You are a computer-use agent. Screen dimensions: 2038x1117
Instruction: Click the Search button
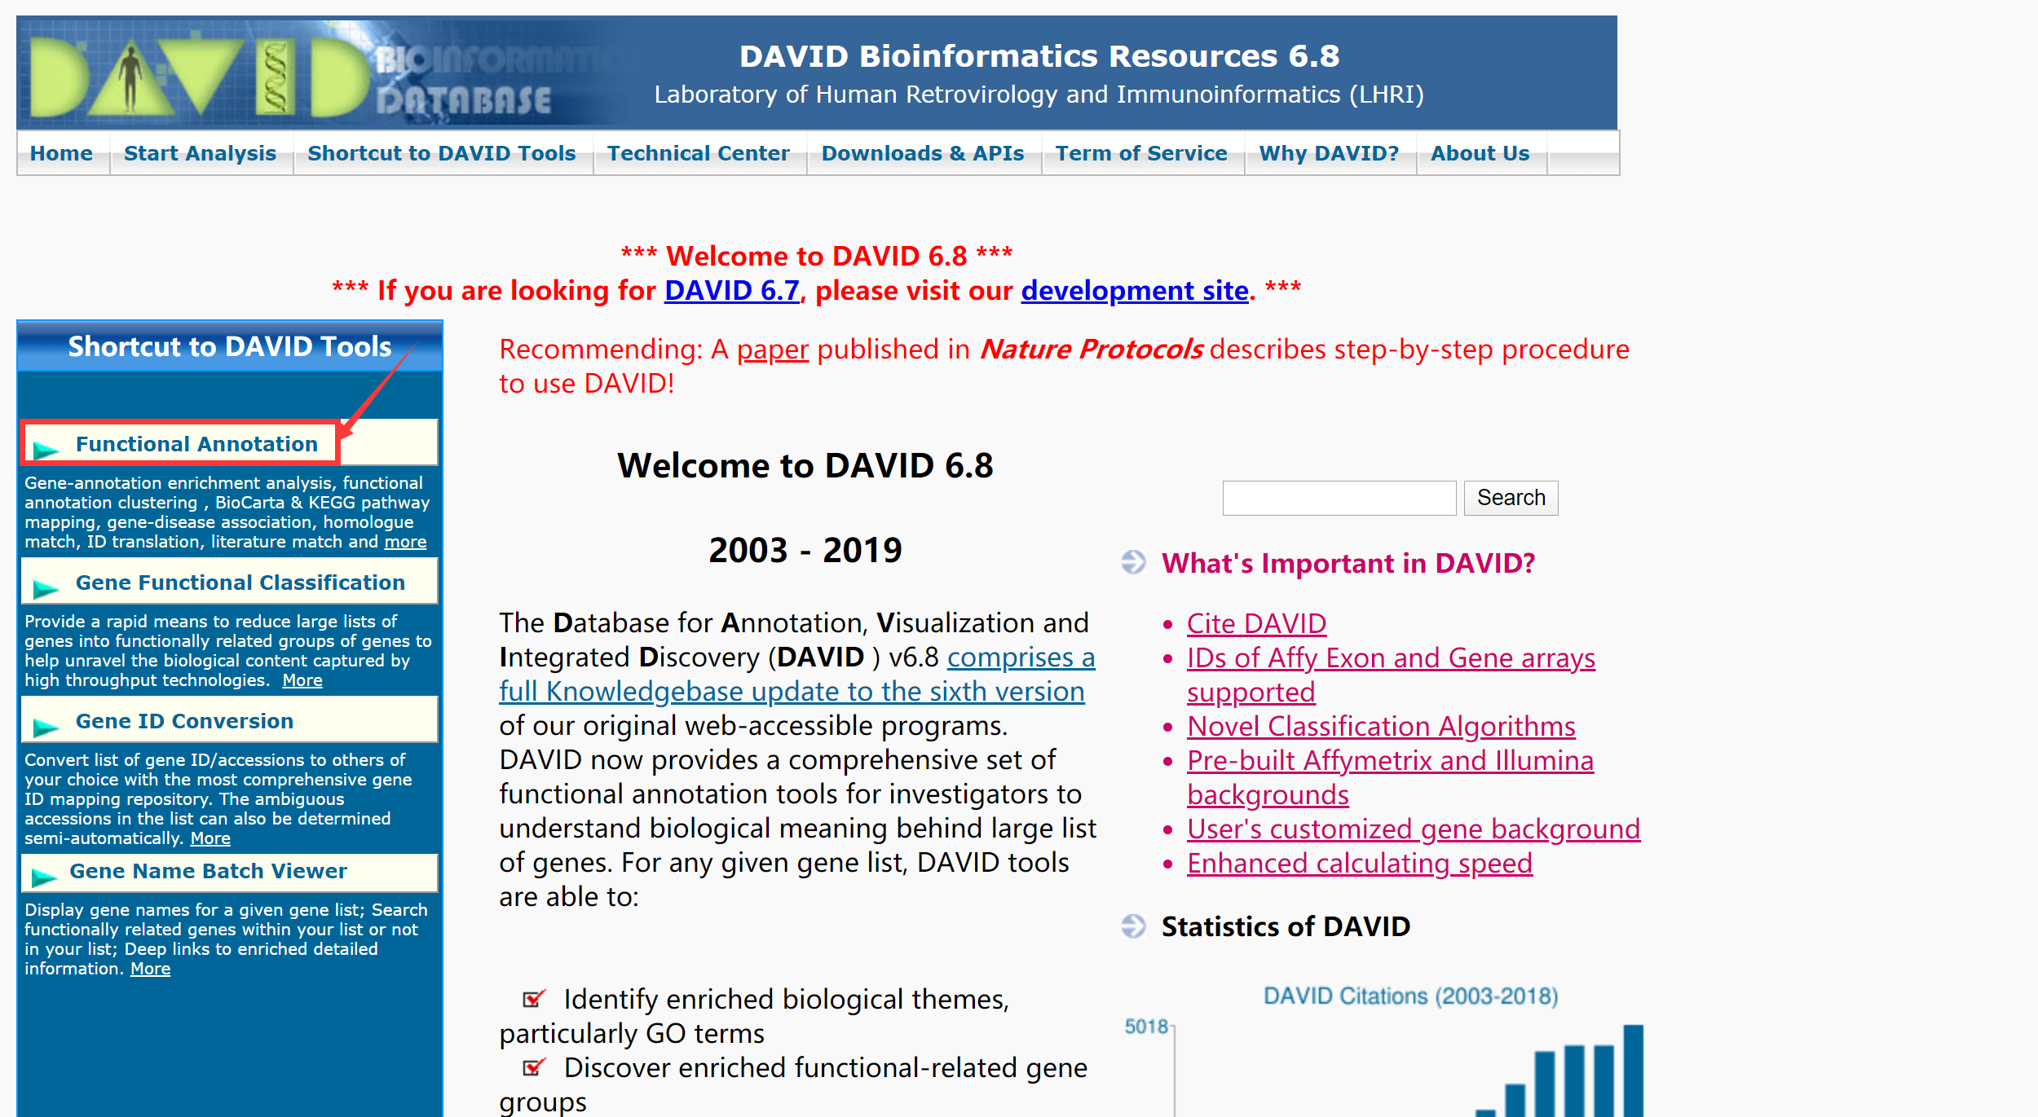1510,497
